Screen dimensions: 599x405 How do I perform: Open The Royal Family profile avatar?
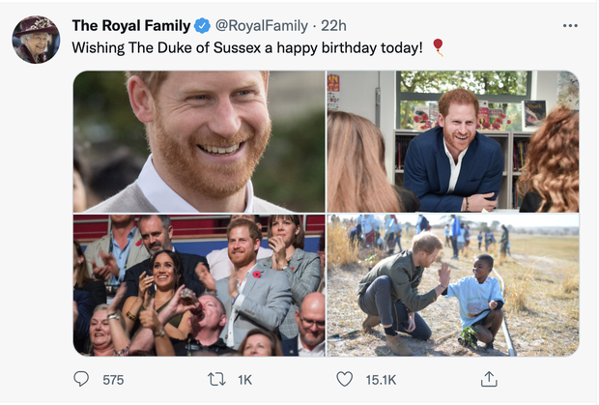point(36,39)
